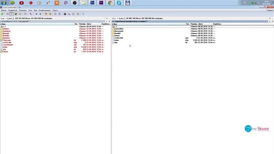Select the [admin] folder in left panel

click(6, 29)
